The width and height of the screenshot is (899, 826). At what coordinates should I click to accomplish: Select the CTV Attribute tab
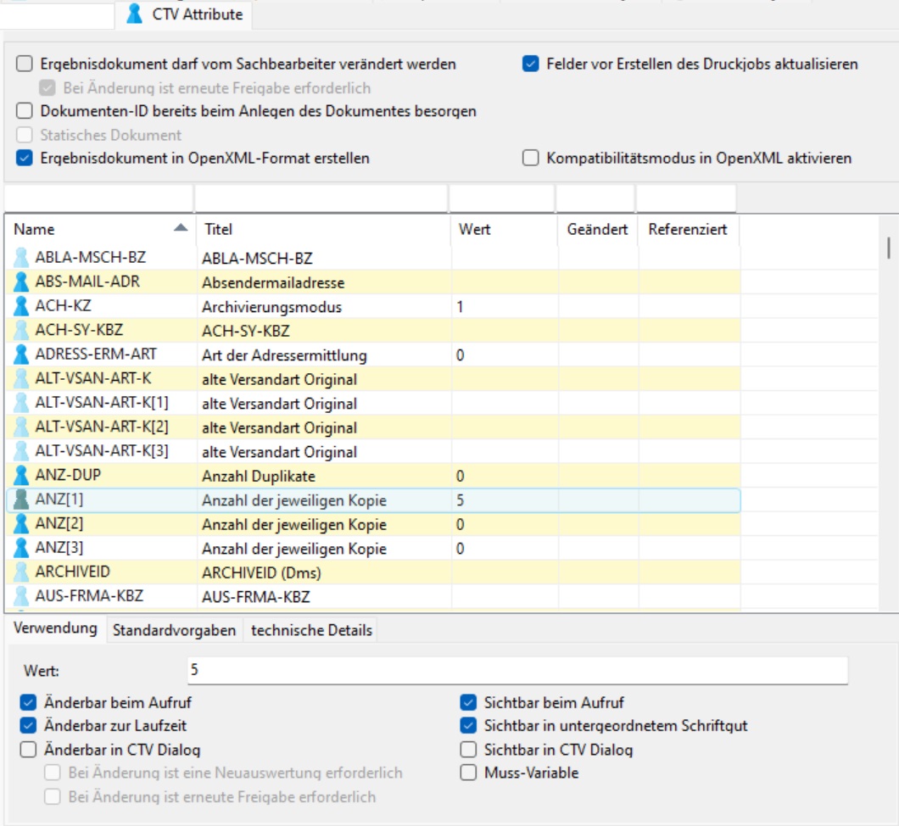click(x=186, y=14)
